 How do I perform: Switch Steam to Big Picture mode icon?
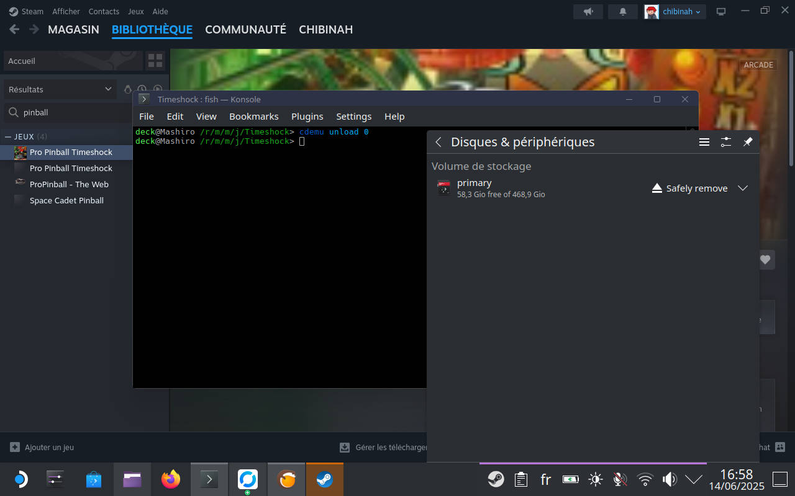(721, 11)
